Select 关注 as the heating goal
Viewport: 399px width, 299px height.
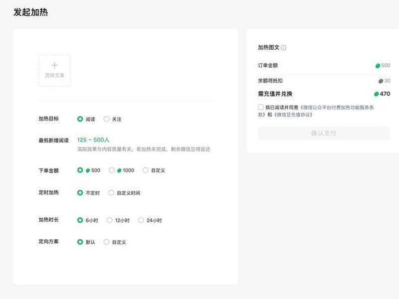coord(106,119)
